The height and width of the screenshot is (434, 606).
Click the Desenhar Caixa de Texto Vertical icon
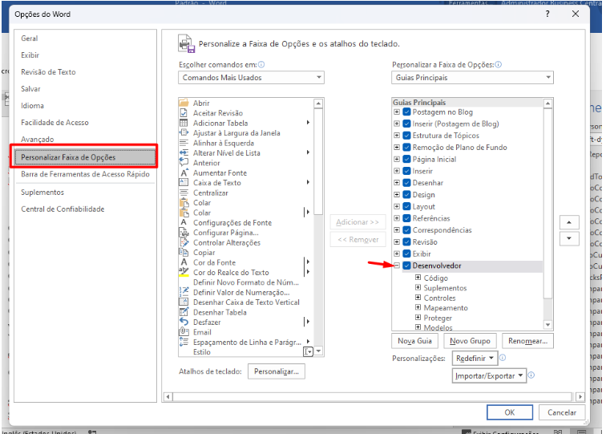[184, 302]
